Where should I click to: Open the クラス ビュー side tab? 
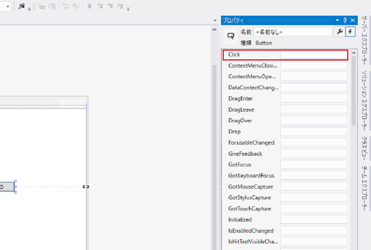click(364, 148)
